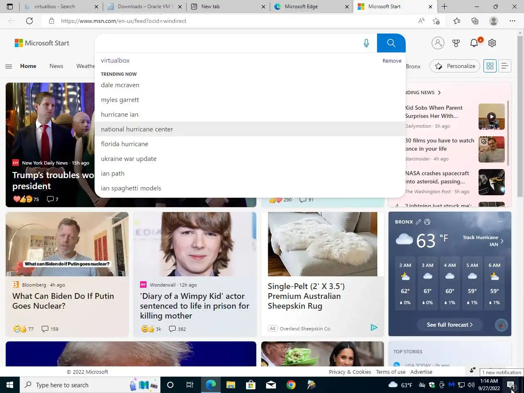
Task: Open the MSN settings gear icon
Action: pos(492,43)
